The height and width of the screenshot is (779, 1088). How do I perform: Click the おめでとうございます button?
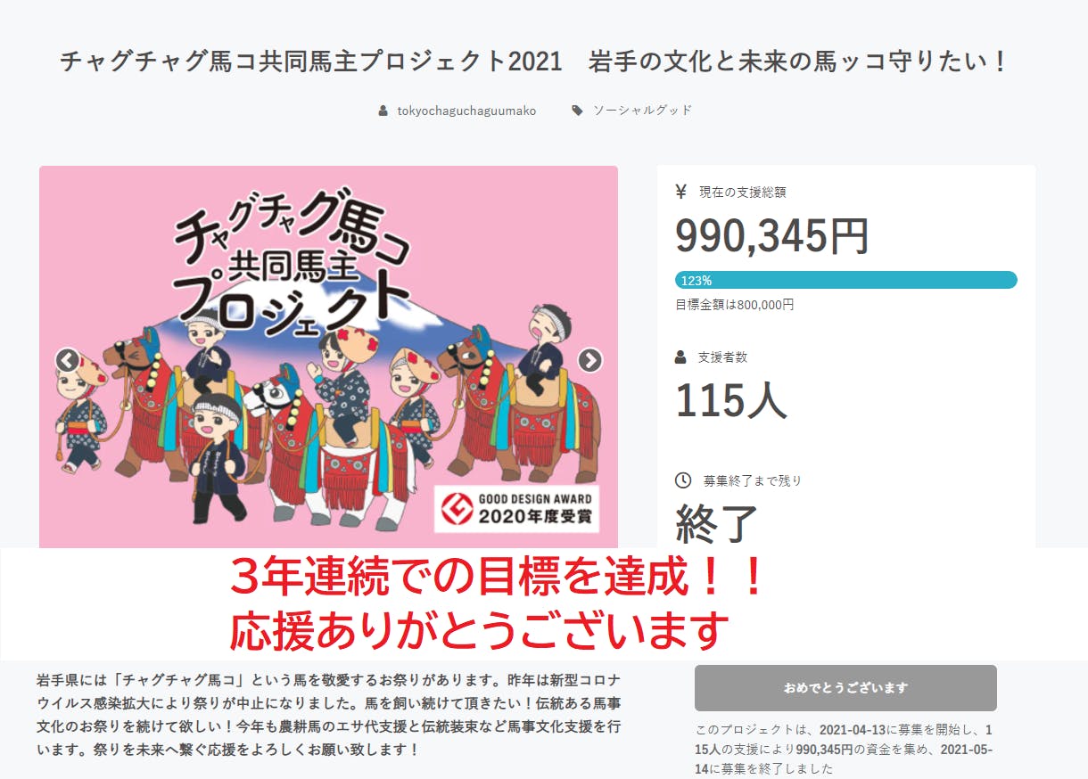click(845, 687)
